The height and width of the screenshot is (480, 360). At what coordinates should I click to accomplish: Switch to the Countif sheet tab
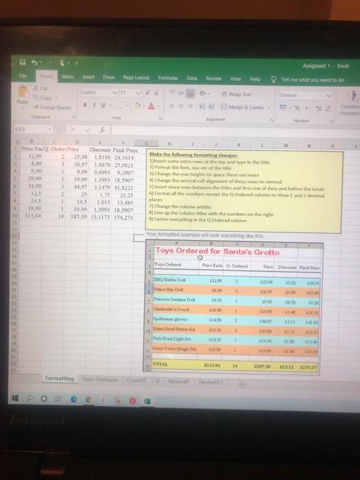tap(136, 380)
